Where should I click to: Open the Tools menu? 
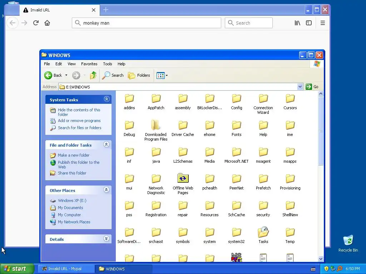[107, 64]
